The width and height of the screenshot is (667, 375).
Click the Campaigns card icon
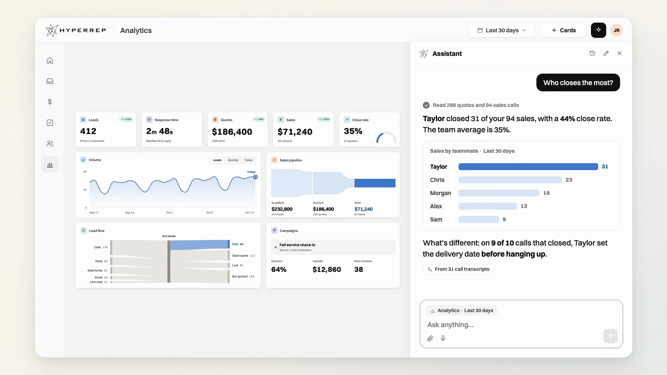[x=274, y=231]
